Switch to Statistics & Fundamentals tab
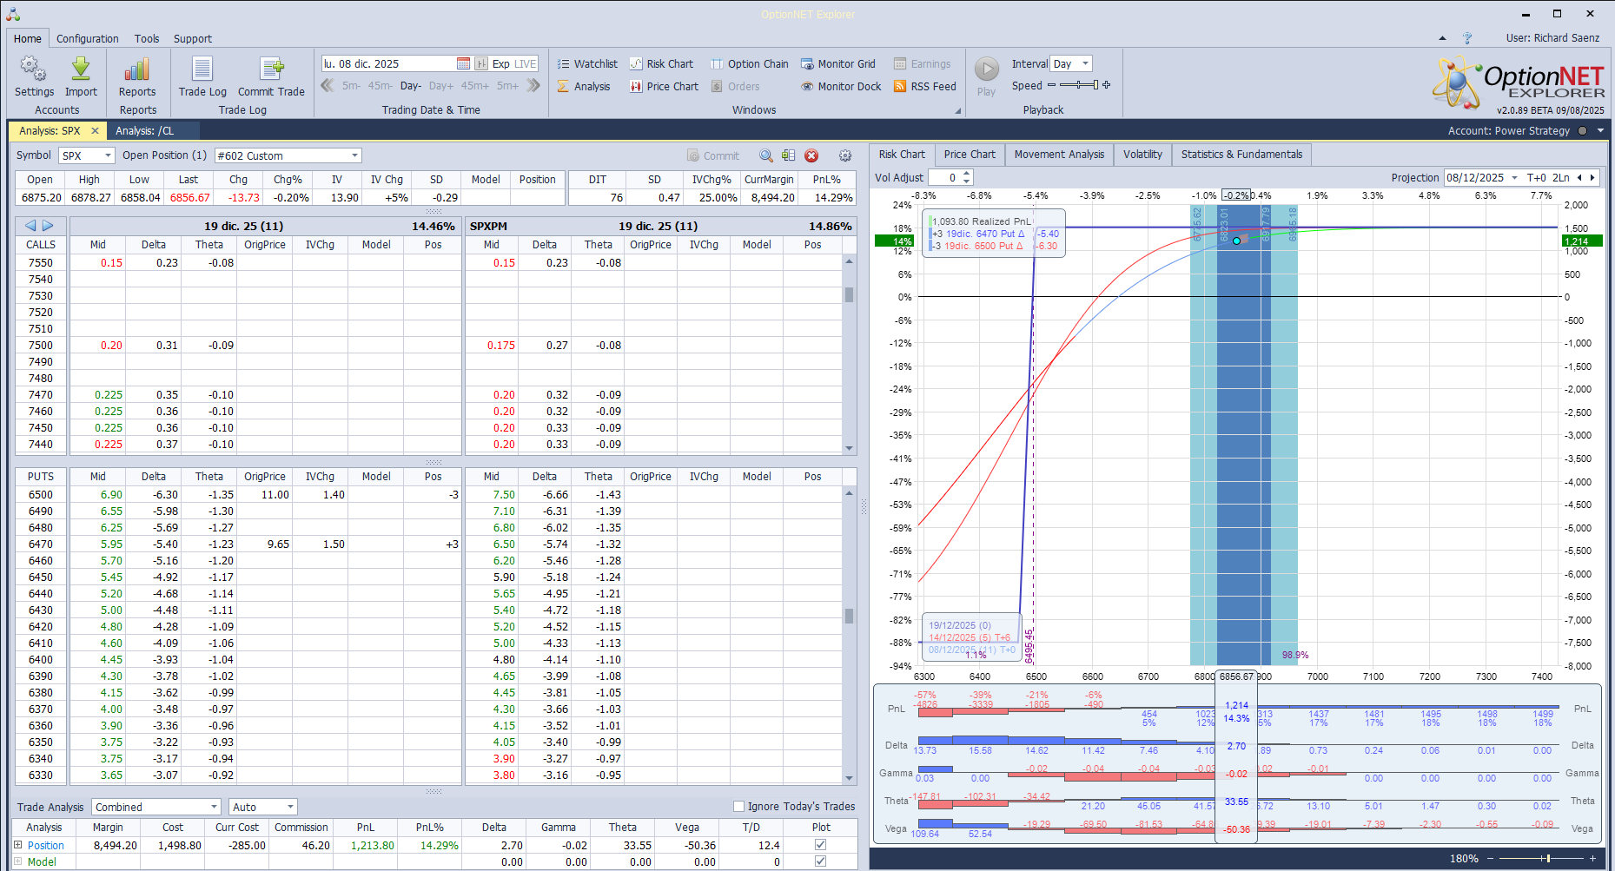The width and height of the screenshot is (1615, 871). [1241, 155]
